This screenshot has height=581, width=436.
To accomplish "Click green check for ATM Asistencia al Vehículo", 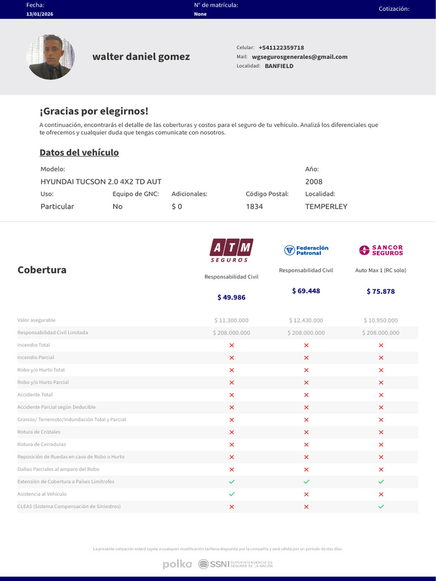I will [232, 494].
